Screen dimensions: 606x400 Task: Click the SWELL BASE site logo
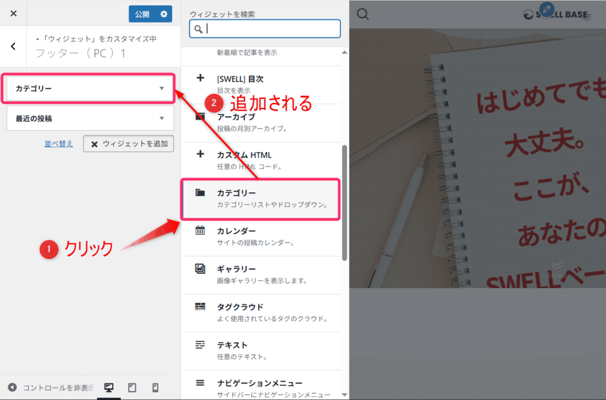555,15
